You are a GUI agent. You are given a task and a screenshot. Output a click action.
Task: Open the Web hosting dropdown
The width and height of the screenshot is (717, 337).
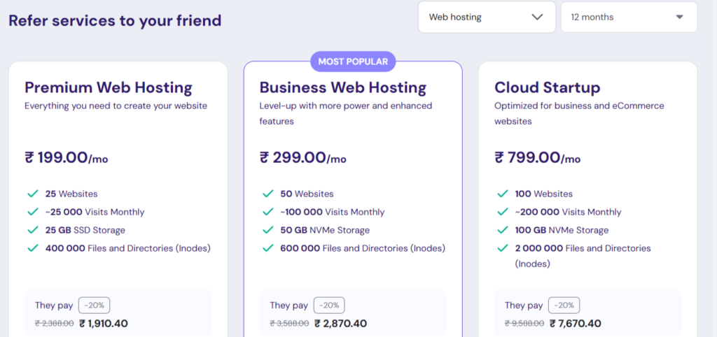click(x=486, y=17)
